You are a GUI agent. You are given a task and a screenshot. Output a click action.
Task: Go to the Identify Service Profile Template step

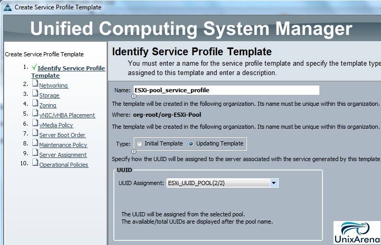68,72
